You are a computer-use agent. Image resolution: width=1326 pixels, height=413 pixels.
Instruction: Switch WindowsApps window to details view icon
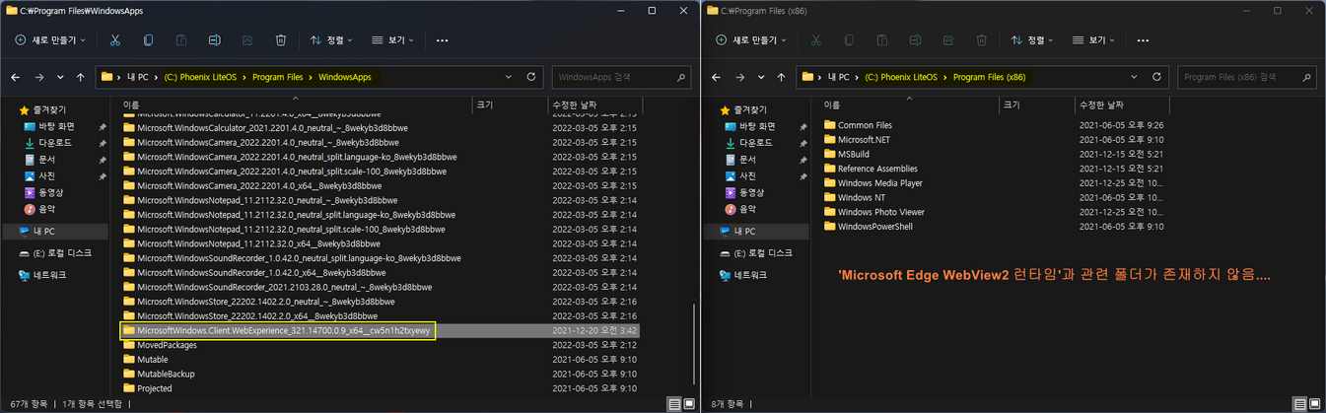point(673,403)
